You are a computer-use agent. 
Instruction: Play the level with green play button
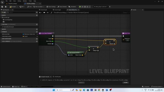click(80, 7)
